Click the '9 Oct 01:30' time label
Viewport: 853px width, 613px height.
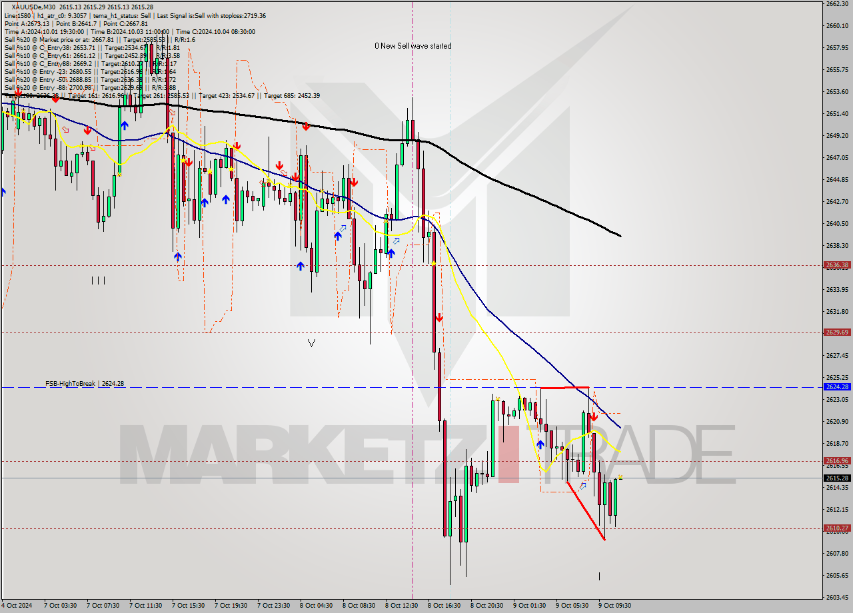click(x=530, y=606)
